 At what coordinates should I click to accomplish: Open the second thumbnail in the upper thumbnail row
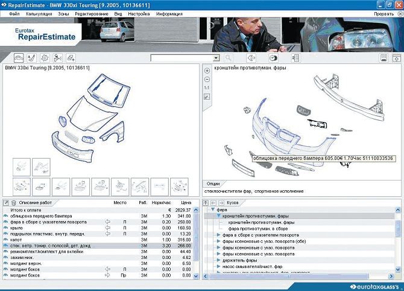tap(41, 167)
